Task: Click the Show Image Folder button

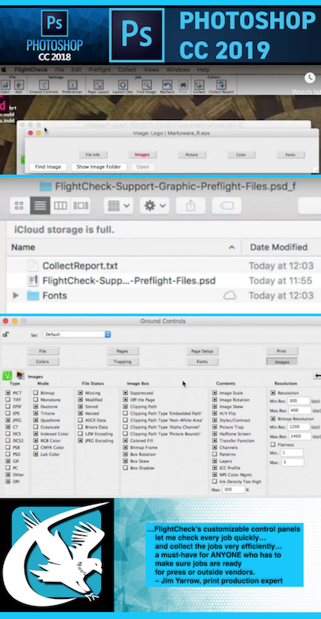Action: [x=99, y=167]
